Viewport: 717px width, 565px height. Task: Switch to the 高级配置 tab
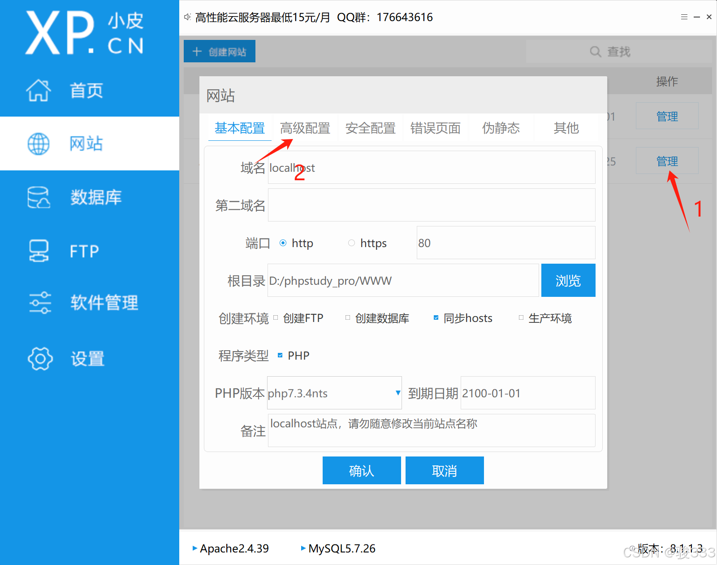(x=305, y=128)
